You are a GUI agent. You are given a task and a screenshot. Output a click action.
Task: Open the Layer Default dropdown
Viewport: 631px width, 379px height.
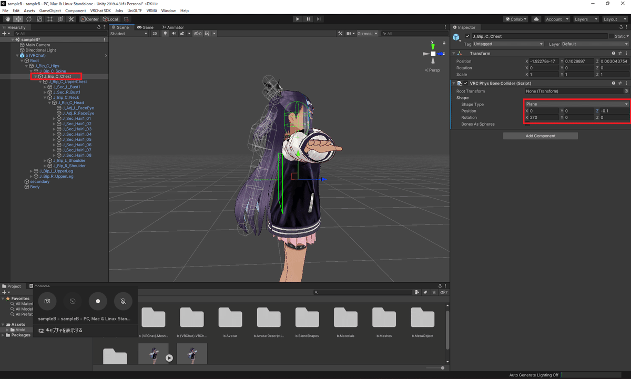[595, 44]
